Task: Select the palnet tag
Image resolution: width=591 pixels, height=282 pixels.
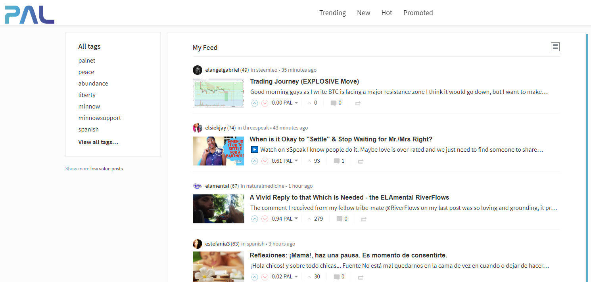Action: coord(87,61)
